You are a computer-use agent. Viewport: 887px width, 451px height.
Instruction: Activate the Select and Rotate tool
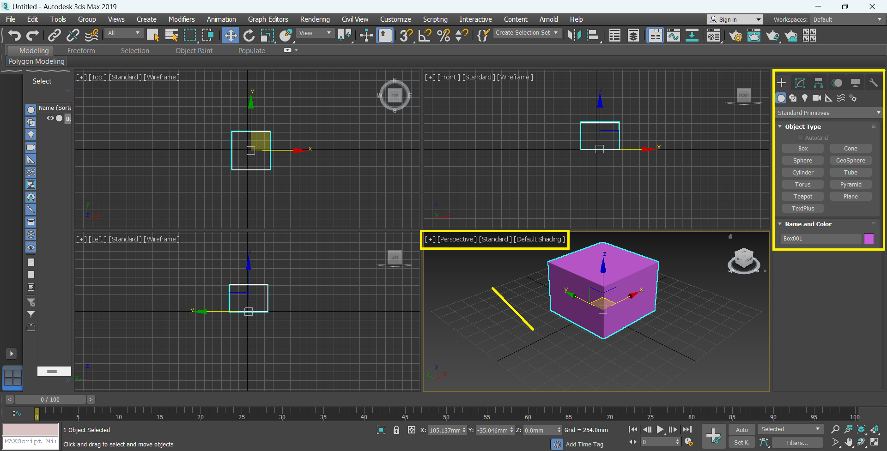249,35
